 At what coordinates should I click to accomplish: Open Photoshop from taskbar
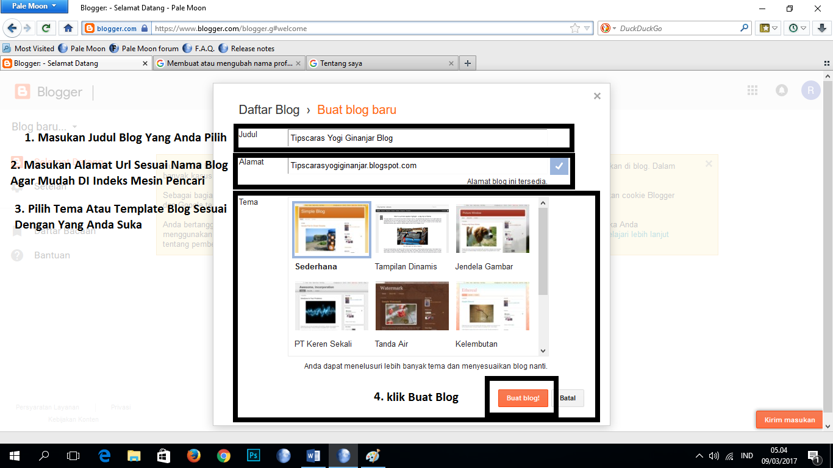pos(254,455)
